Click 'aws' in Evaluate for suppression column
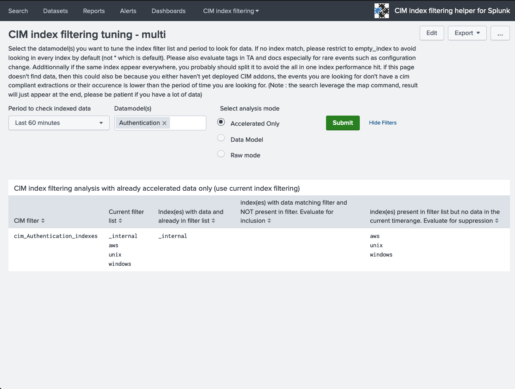 [375, 236]
